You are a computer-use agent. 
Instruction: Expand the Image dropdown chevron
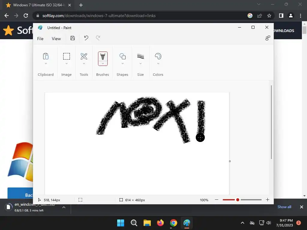click(x=67, y=63)
